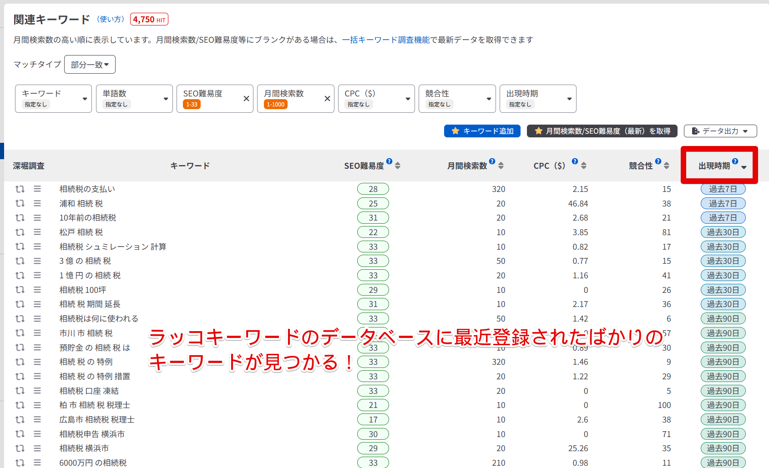The image size is (769, 468).
Task: Open 一括キーワード調査機能 link
Action: click(385, 40)
